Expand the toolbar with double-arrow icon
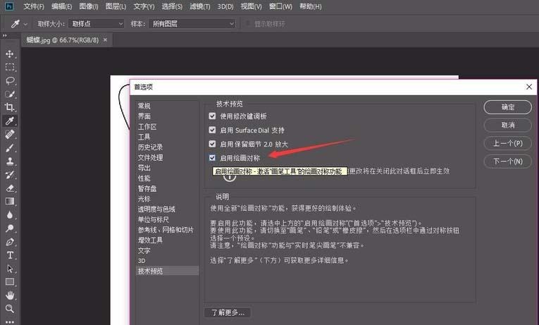The height and width of the screenshot is (325, 539). coord(4,35)
